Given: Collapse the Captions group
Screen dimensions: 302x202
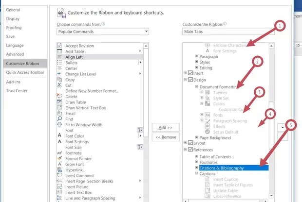Looking at the screenshot, I should 196,173.
